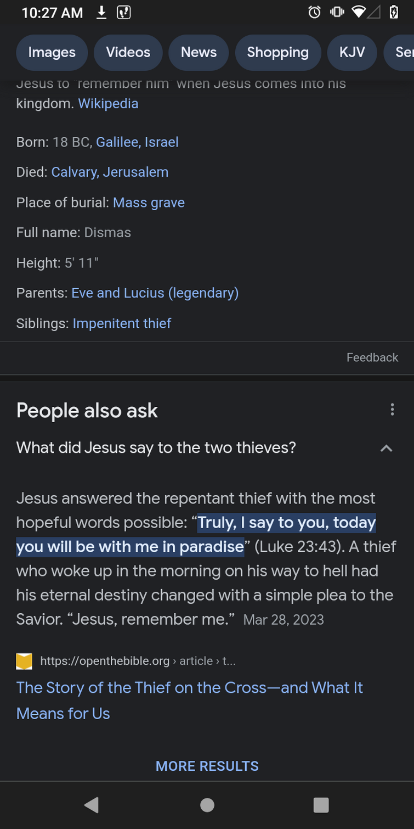Select the Shopping search tab
The image size is (414, 829).
click(x=277, y=52)
